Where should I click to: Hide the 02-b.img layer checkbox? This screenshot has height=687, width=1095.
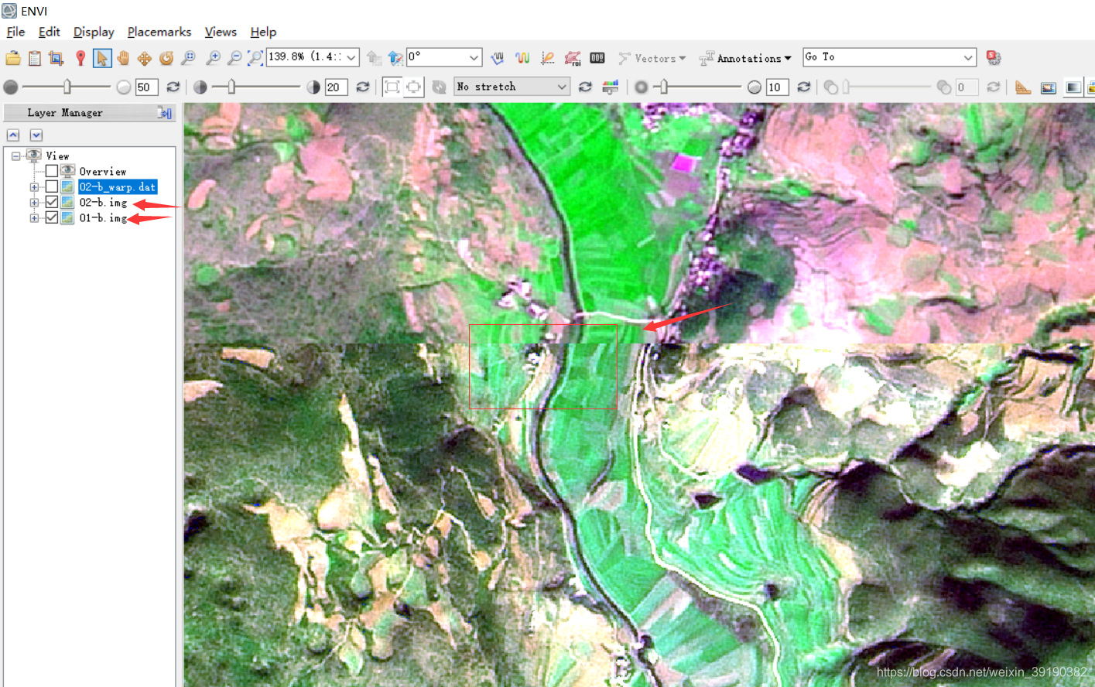(x=52, y=202)
